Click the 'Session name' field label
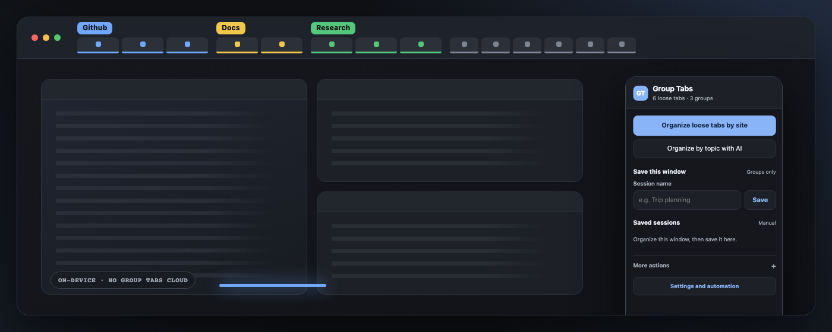Image resolution: width=832 pixels, height=332 pixels. pos(652,184)
